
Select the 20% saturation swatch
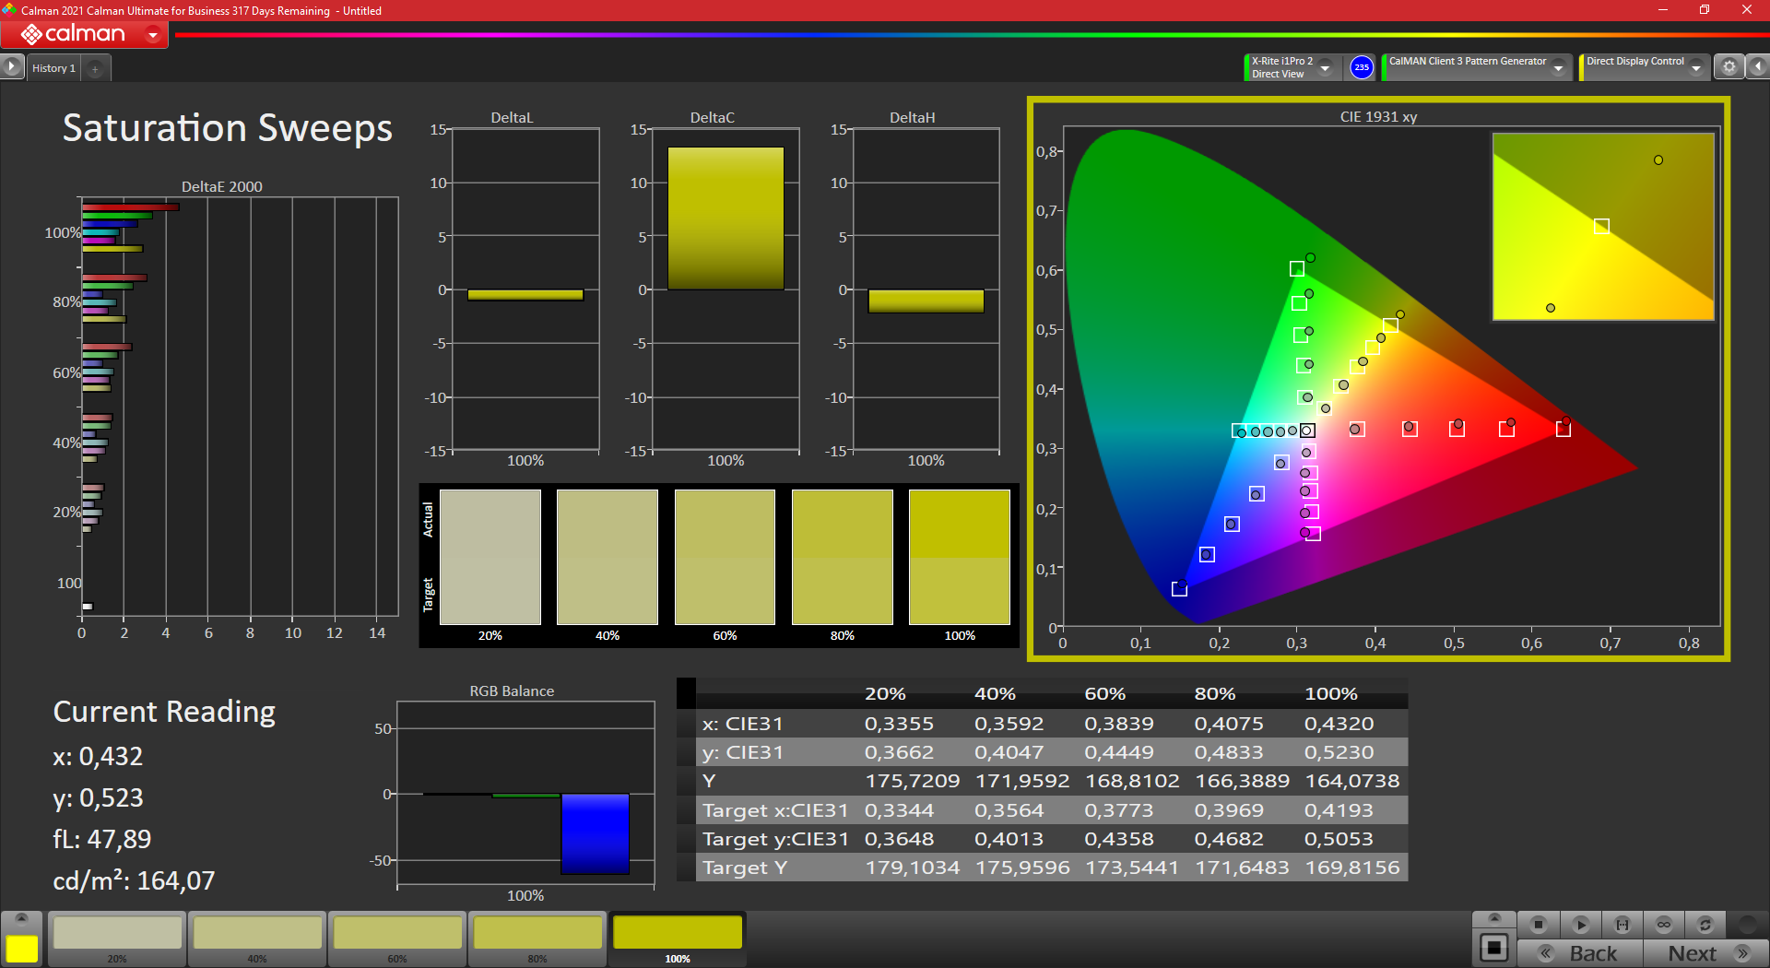117,937
